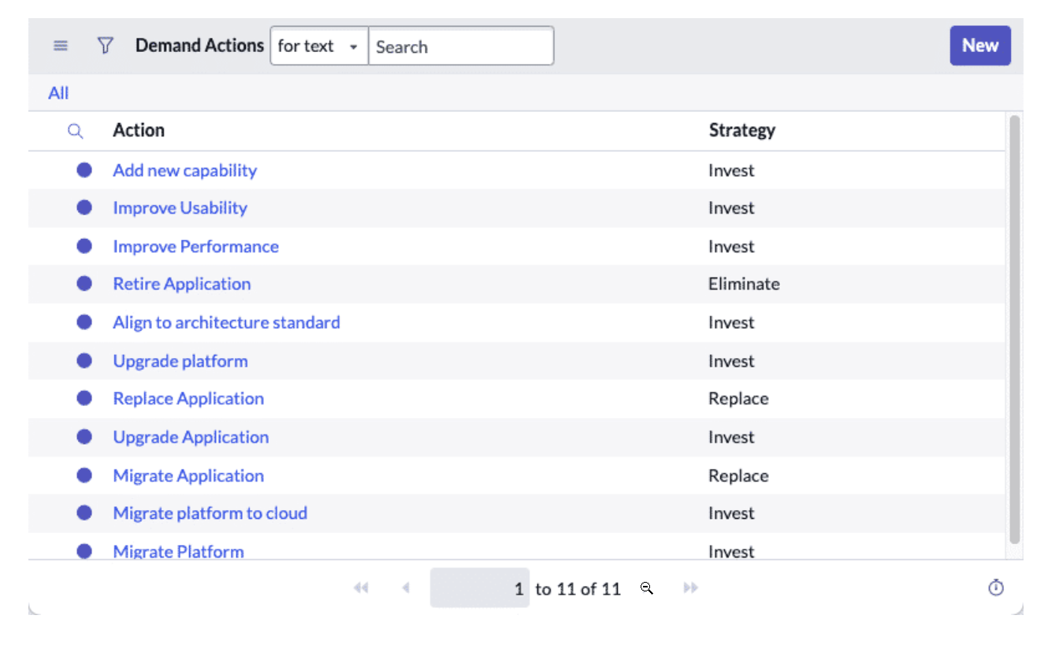The width and height of the screenshot is (1059, 645).
Task: Sort by the Action column header
Action: (x=139, y=130)
